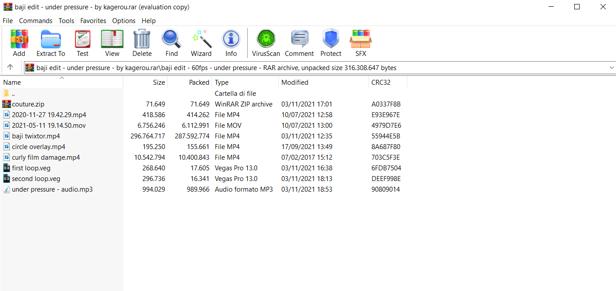Screen dimensions: 616x291
Task: Open the Help menu
Action: (149, 21)
